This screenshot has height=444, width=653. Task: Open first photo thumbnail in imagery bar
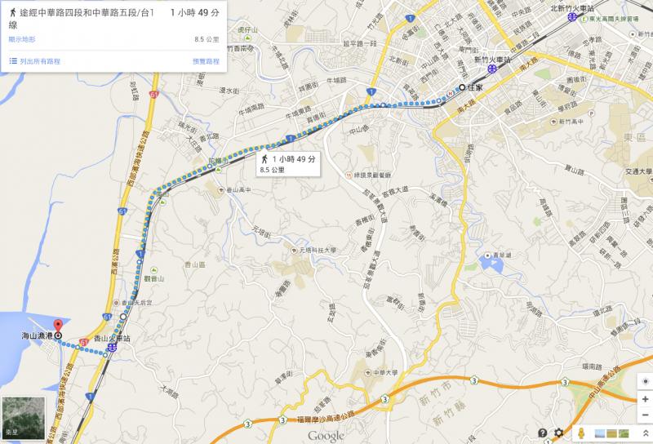[x=600, y=433]
